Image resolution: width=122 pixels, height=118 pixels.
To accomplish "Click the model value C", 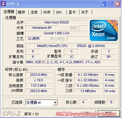I will pyautogui.click(x=72, y=51).
